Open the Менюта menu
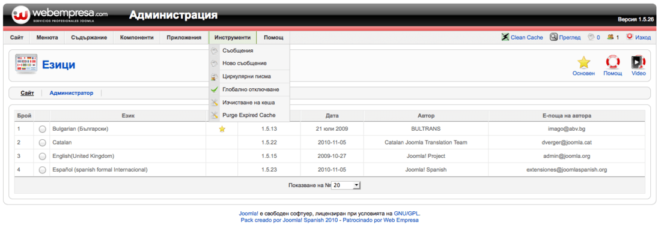Screen dimensions: 661x228 pos(47,37)
